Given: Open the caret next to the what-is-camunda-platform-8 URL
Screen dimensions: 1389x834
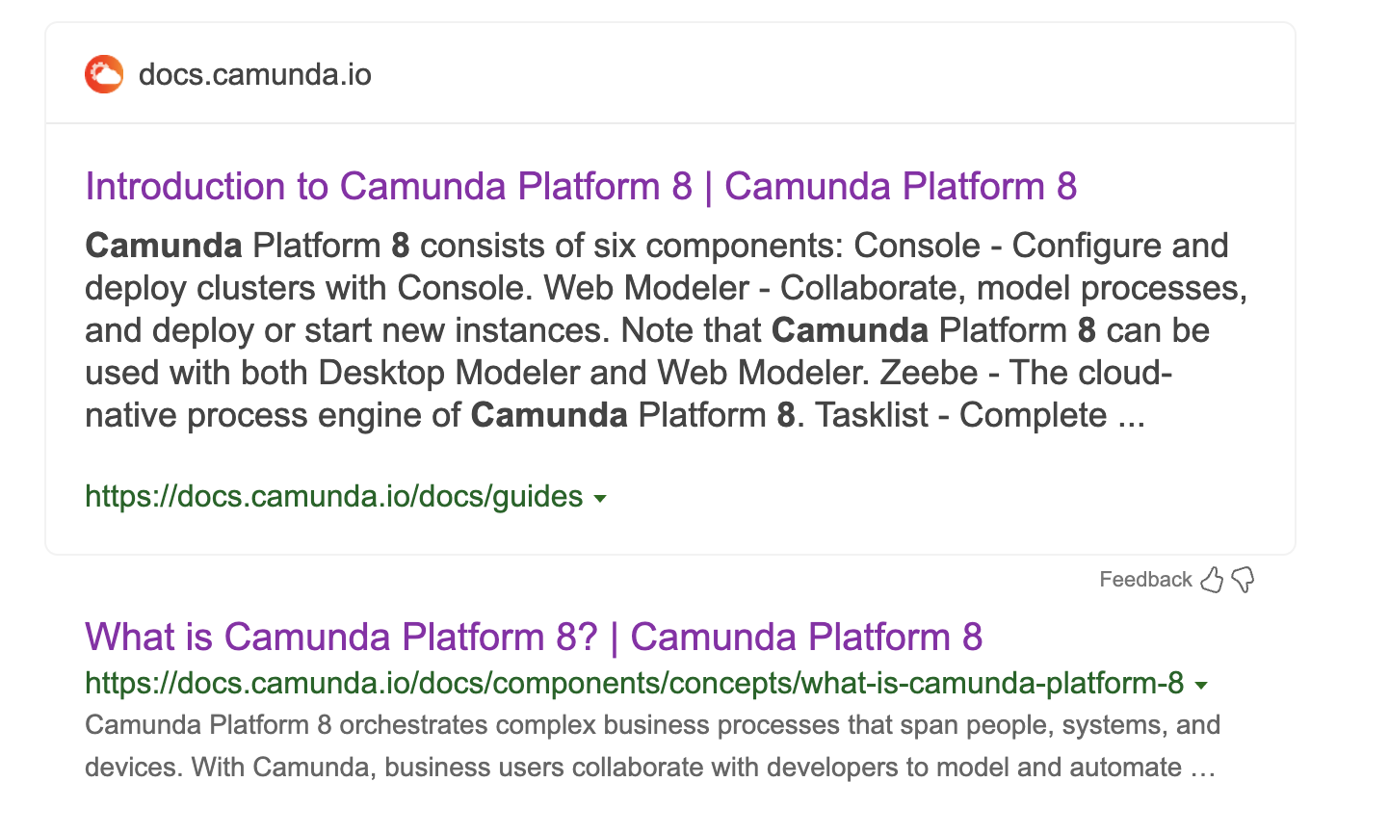Looking at the screenshot, I should coord(1200,685).
